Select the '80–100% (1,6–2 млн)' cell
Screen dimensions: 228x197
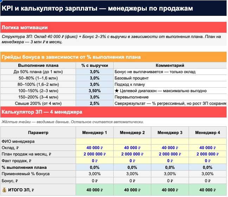click(x=38, y=84)
